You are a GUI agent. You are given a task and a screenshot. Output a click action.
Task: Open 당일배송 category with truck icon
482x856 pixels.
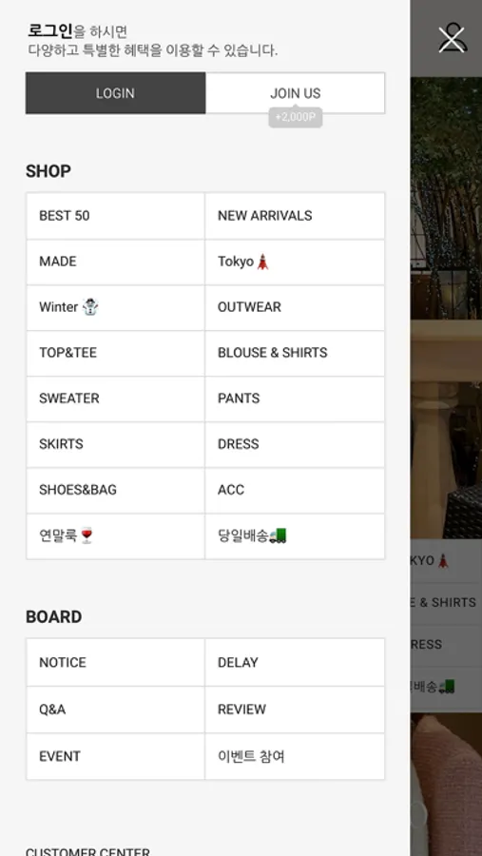pos(295,536)
